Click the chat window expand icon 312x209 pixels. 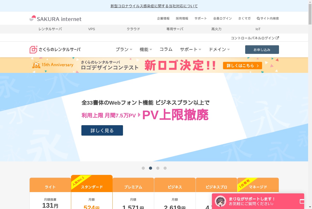coord(302,201)
